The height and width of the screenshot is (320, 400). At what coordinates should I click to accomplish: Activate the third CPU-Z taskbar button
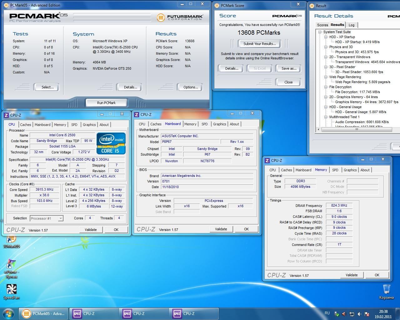[193, 313]
